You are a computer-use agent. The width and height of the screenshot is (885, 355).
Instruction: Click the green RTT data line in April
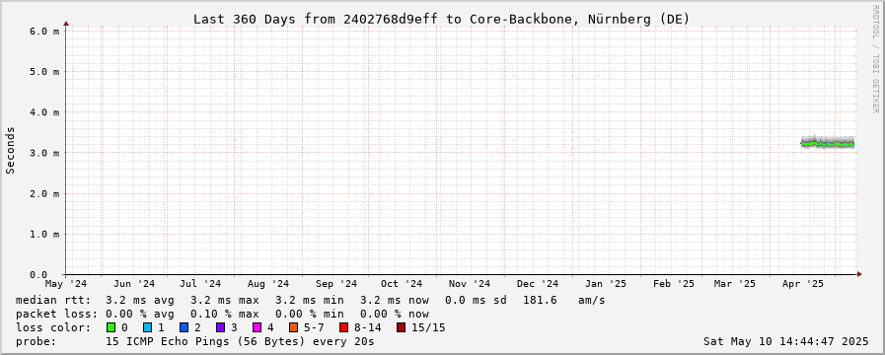828,145
